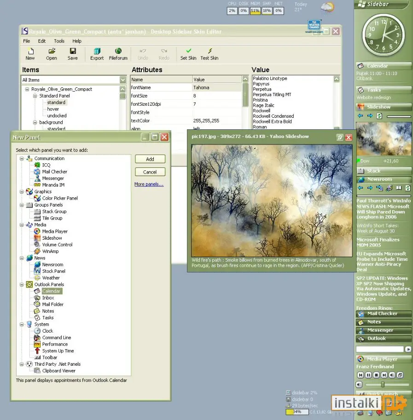This screenshot has height=420, width=413.
Task: Open the Edit menu
Action: point(41,41)
